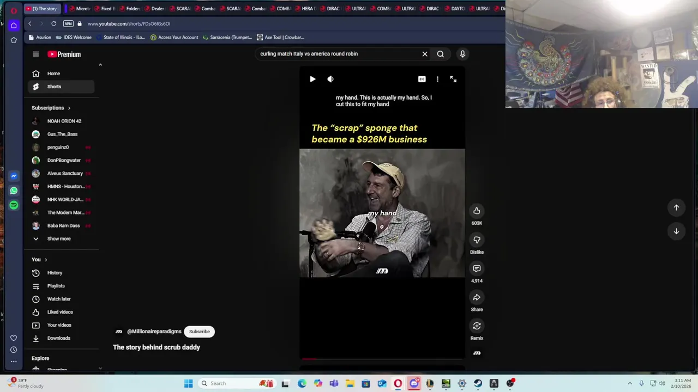Go back with the browser back arrow
Viewport: 698px width, 392px height.
click(30, 23)
